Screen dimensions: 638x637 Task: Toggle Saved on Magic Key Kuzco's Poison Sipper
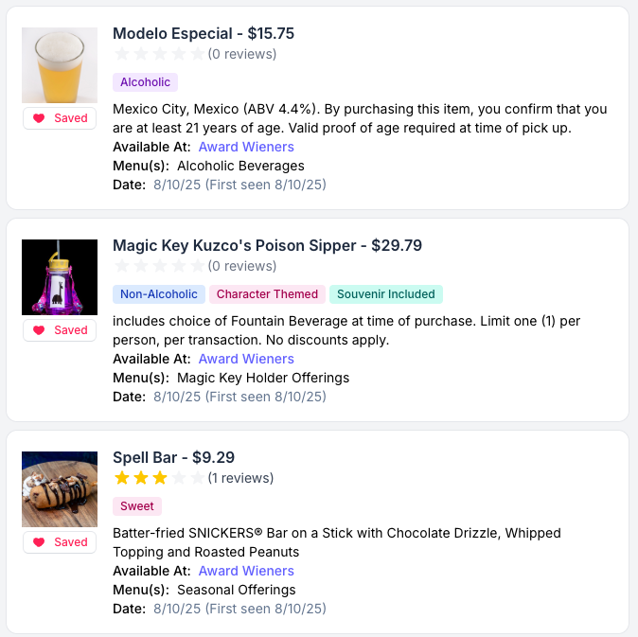coord(60,330)
